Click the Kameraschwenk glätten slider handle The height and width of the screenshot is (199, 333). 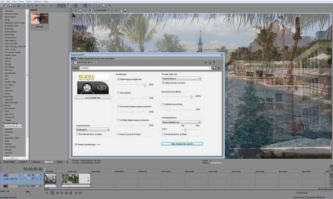(x=192, y=97)
